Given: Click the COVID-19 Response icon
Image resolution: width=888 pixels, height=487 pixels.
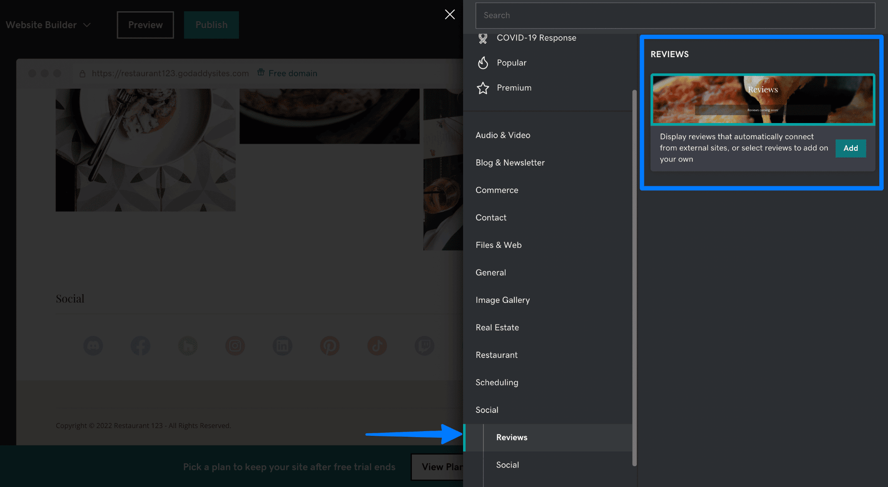Looking at the screenshot, I should pos(483,37).
